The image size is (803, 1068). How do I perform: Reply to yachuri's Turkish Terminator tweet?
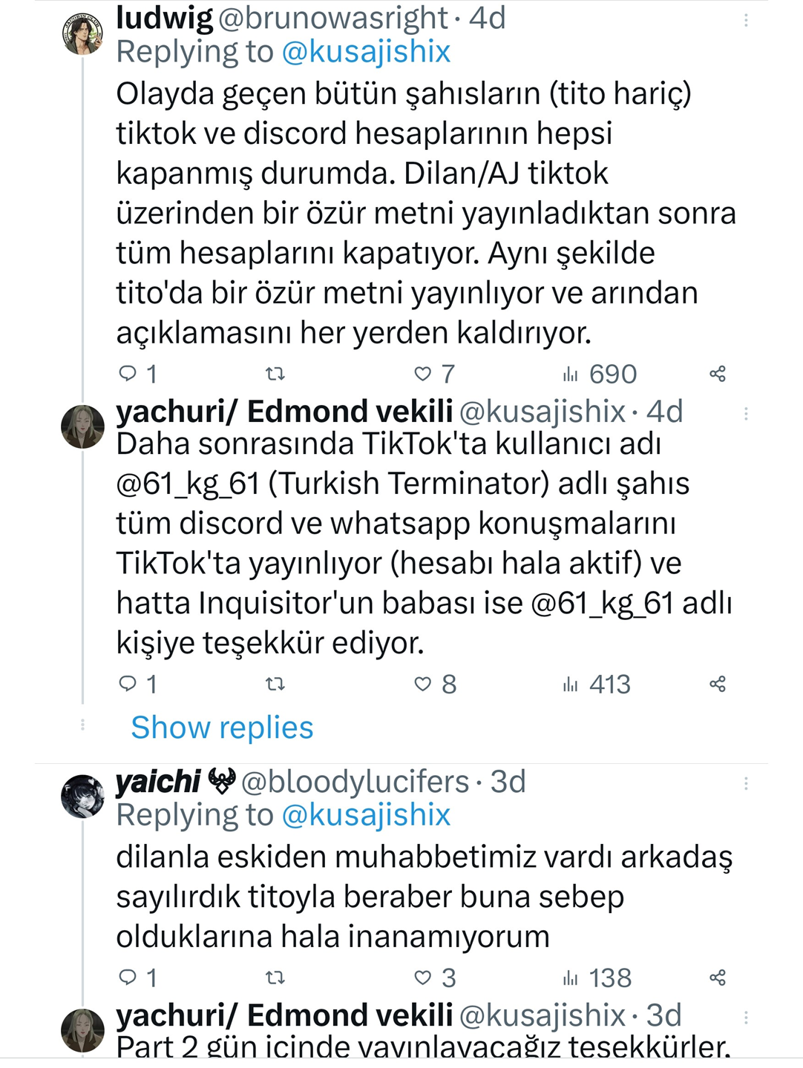click(128, 684)
